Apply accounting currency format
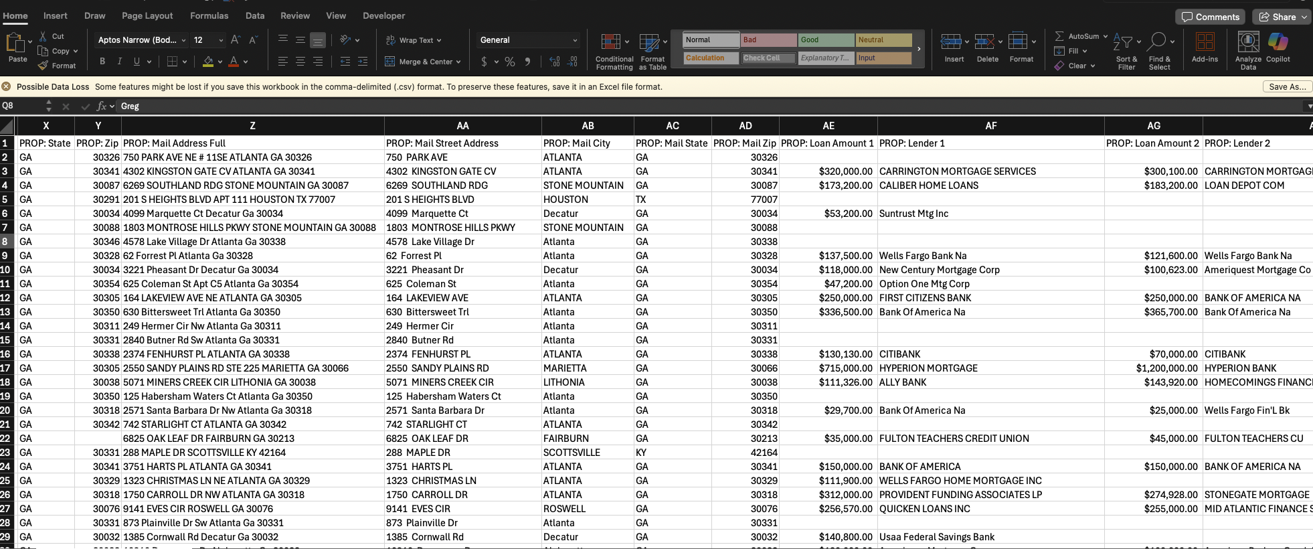Viewport: 1313px width, 549px height. tap(484, 62)
